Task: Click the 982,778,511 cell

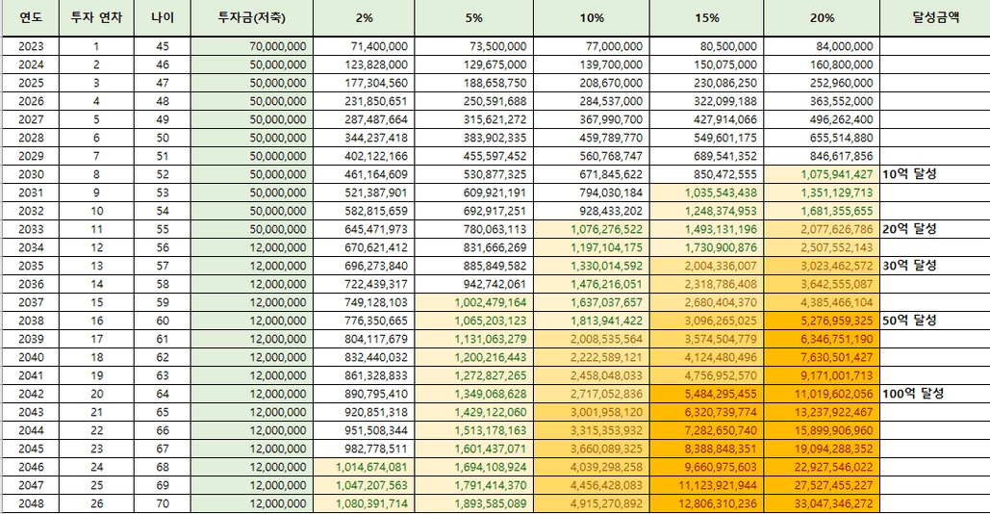Action: [x=364, y=449]
